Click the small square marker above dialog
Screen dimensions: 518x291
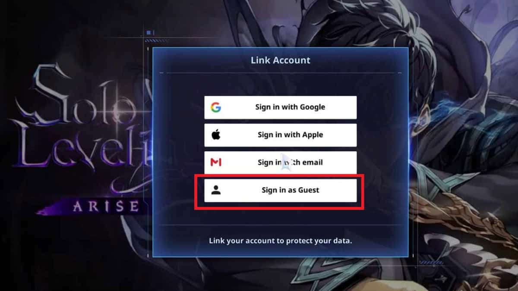point(148,32)
